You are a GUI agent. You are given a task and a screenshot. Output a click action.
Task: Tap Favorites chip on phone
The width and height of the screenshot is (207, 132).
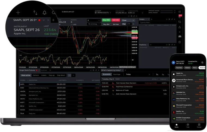coord(179,68)
